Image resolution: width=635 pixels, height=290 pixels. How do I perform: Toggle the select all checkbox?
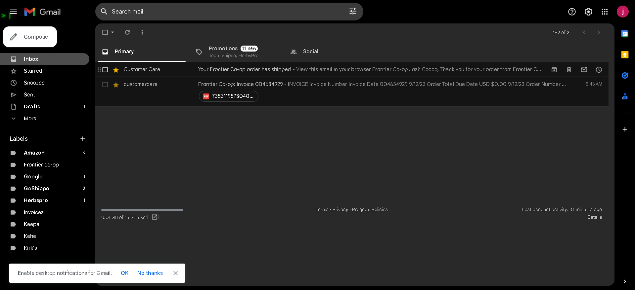click(105, 32)
